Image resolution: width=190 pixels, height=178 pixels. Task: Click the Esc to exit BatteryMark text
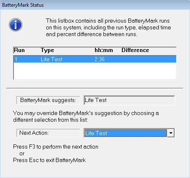[49, 160]
